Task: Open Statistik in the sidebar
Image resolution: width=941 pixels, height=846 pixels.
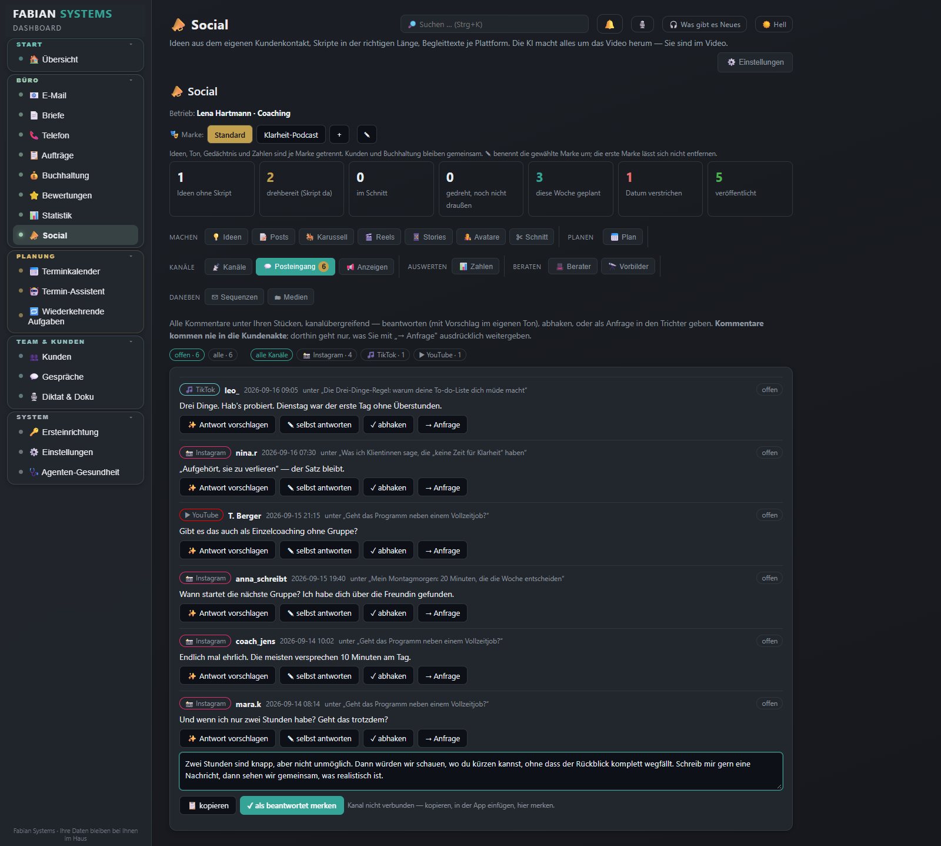Action: point(75,215)
